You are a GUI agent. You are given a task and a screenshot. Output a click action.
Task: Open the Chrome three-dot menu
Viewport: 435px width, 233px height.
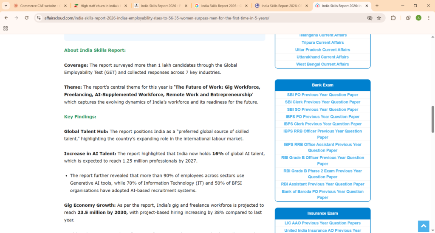[x=429, y=18]
